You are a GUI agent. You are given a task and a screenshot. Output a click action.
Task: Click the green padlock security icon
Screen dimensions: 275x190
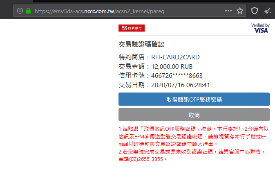pyautogui.click(x=28, y=11)
